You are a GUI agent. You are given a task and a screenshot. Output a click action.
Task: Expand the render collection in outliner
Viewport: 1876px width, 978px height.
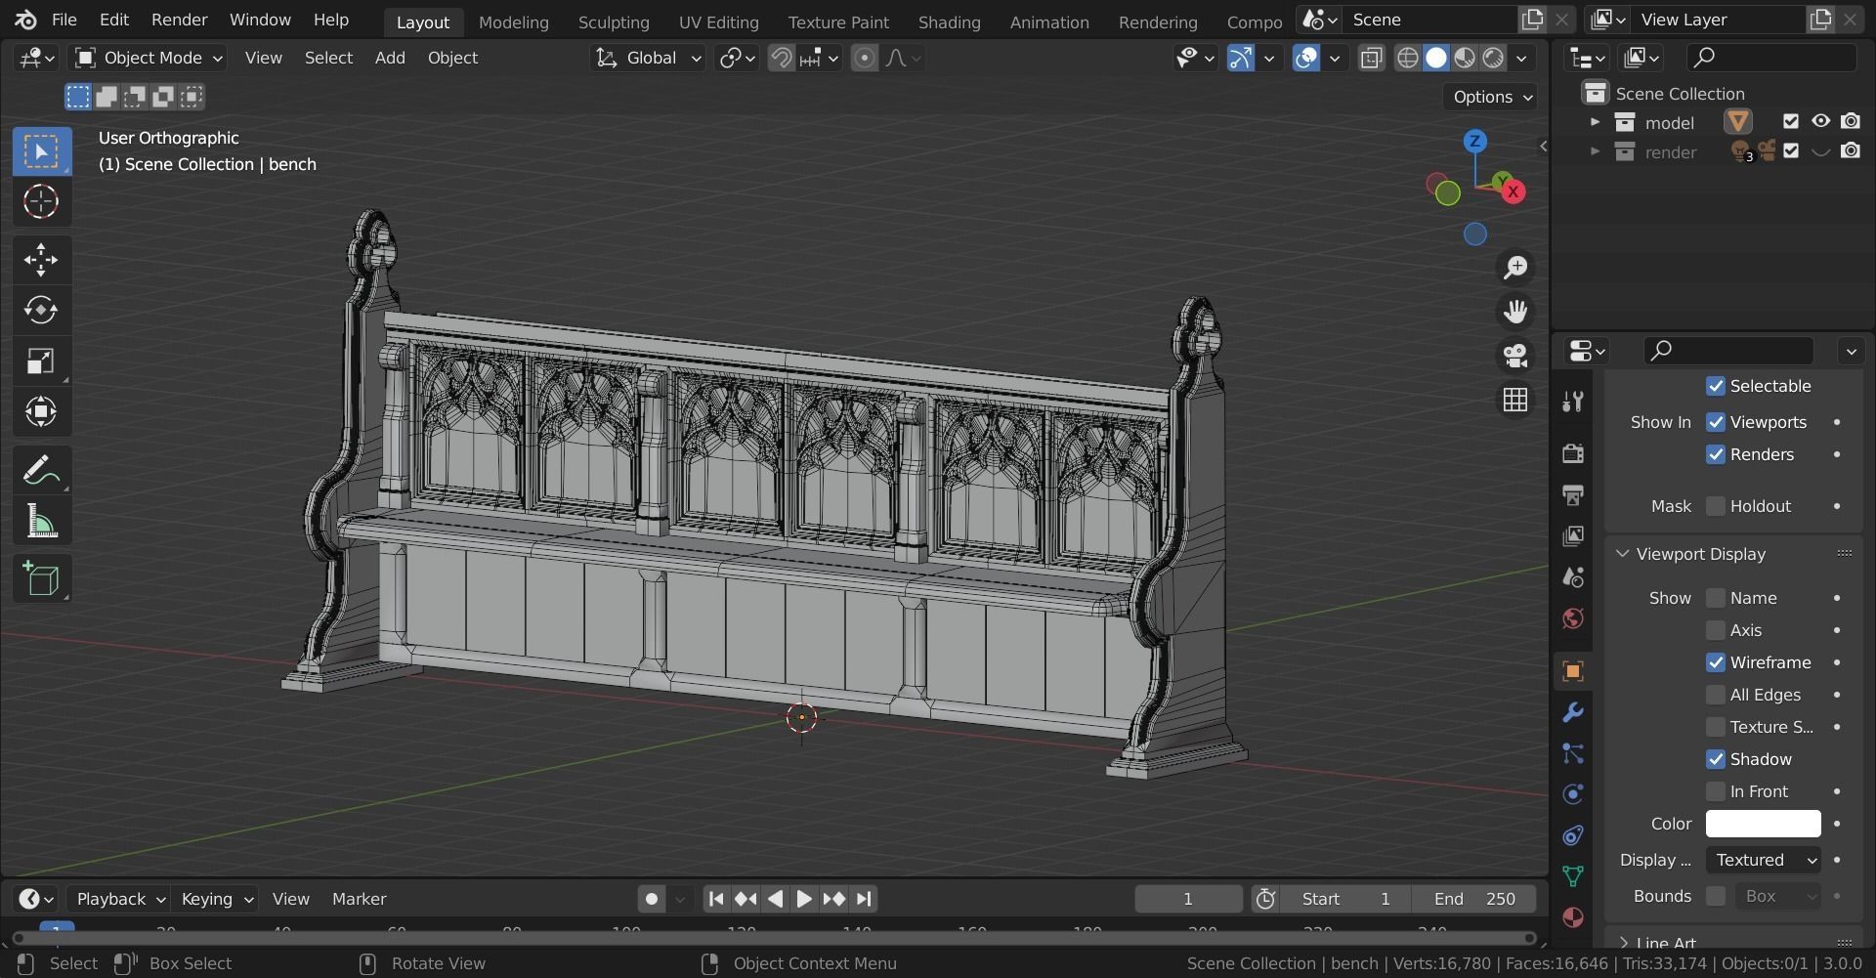[x=1595, y=151]
